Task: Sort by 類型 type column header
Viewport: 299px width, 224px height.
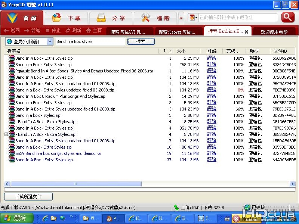Action: [258, 51]
